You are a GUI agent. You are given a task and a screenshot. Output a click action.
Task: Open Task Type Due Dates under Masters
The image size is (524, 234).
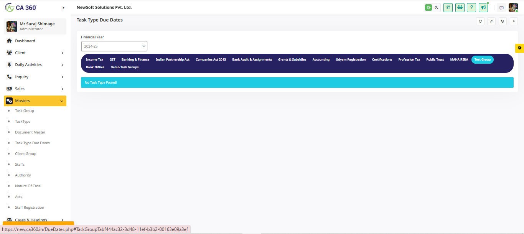point(33,143)
